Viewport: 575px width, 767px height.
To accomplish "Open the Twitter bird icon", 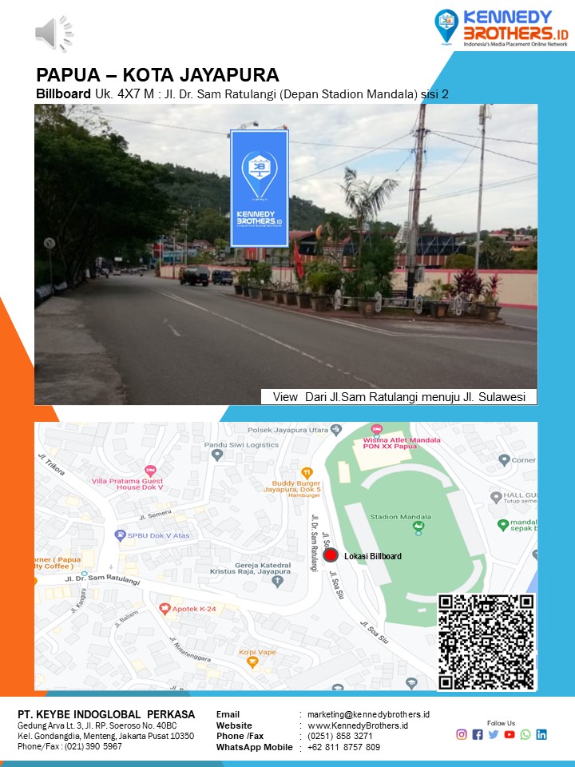I will tap(494, 734).
